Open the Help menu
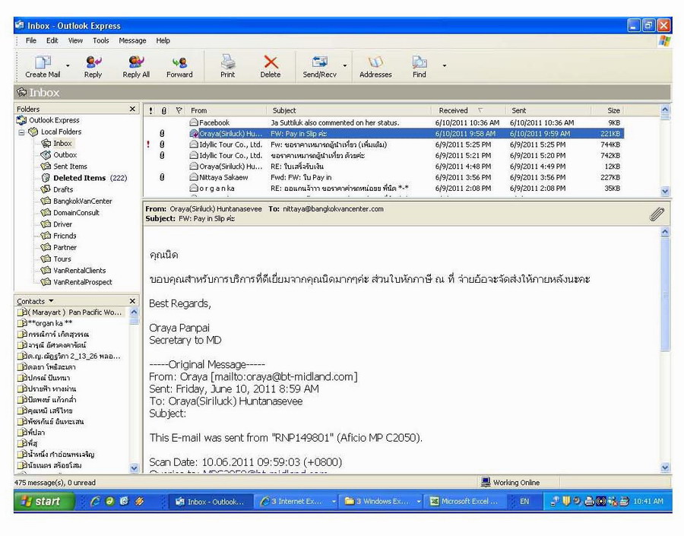This screenshot has width=684, height=536. click(163, 40)
